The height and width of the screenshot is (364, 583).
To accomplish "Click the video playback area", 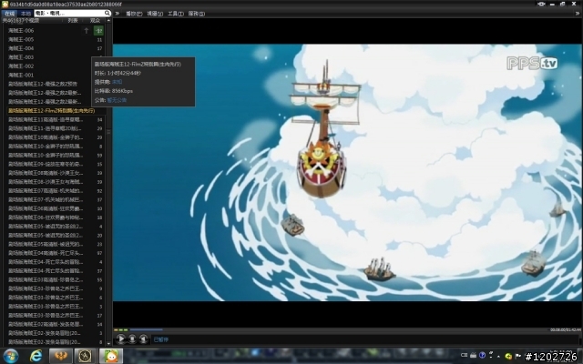I will (347, 173).
